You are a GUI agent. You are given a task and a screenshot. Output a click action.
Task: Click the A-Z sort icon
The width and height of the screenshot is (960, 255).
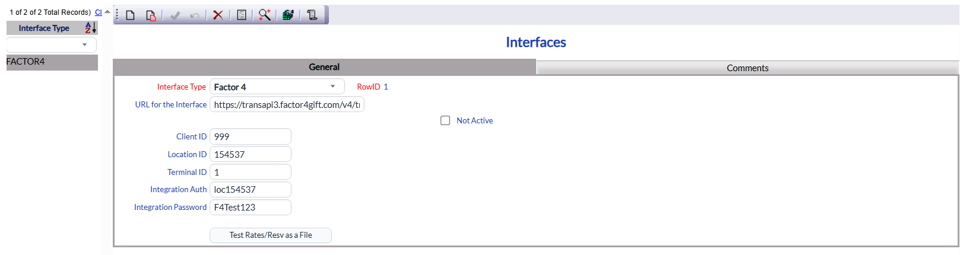[x=90, y=28]
